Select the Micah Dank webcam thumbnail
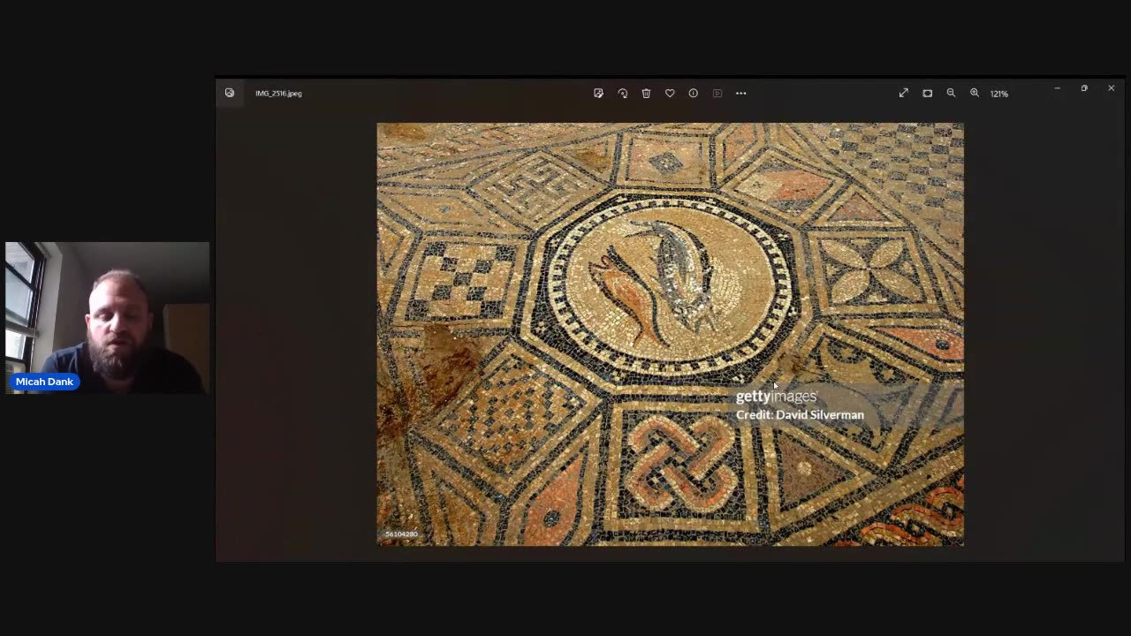The image size is (1131, 636). pos(107,318)
